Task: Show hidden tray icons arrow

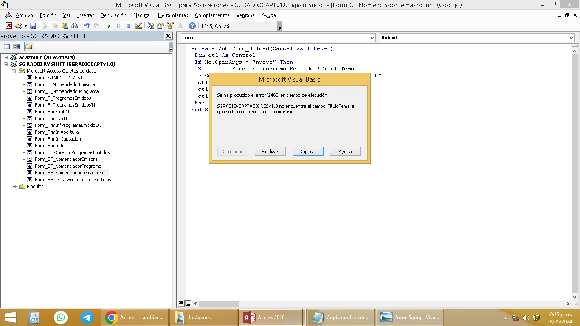Action: coord(506,318)
